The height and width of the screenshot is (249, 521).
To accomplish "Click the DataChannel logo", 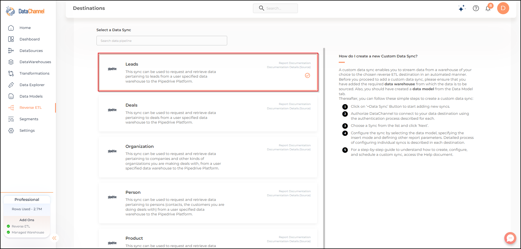I will (25, 11).
